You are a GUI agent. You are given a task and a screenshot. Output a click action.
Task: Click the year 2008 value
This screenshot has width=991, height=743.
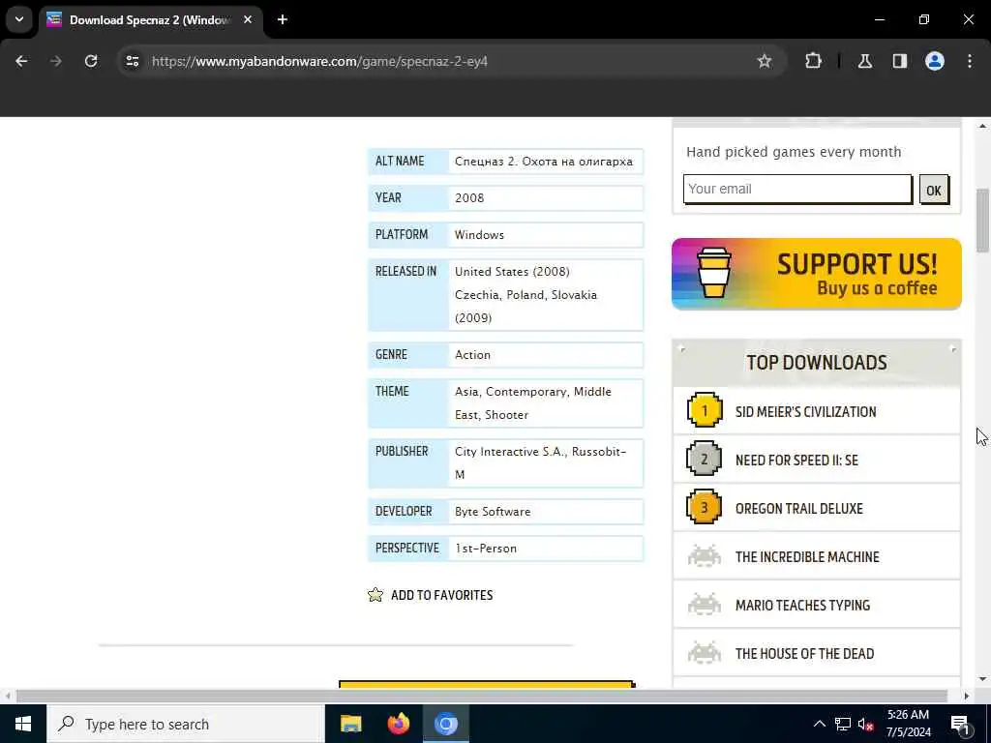(469, 197)
